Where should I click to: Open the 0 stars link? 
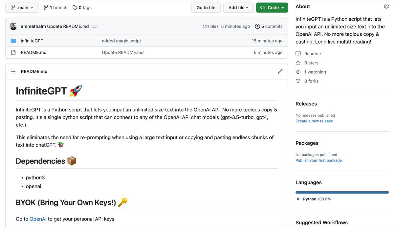(311, 63)
